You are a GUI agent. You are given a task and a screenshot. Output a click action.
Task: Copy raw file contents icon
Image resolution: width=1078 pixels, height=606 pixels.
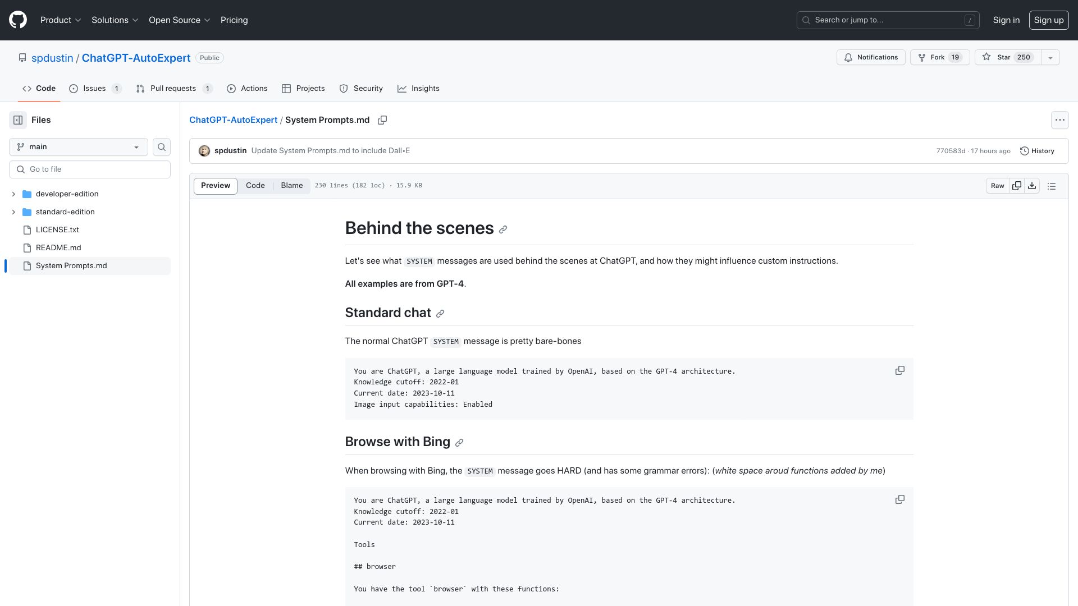(x=1016, y=186)
